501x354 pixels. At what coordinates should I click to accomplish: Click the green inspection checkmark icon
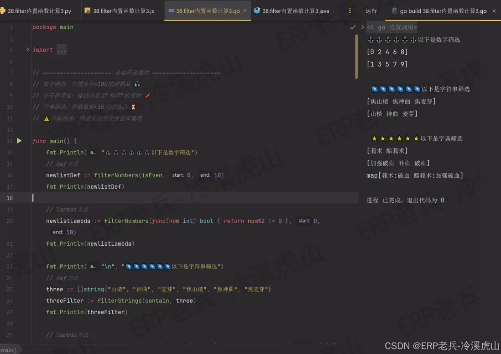pyautogui.click(x=353, y=27)
